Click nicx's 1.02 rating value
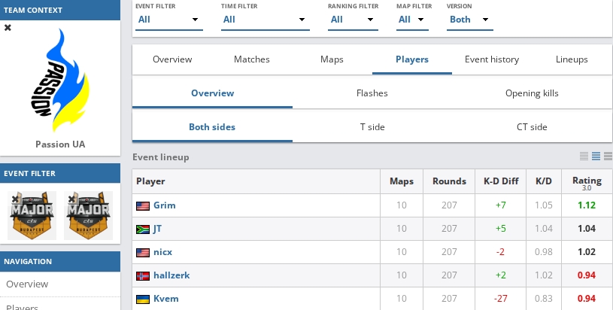The image size is (613, 310). click(587, 252)
